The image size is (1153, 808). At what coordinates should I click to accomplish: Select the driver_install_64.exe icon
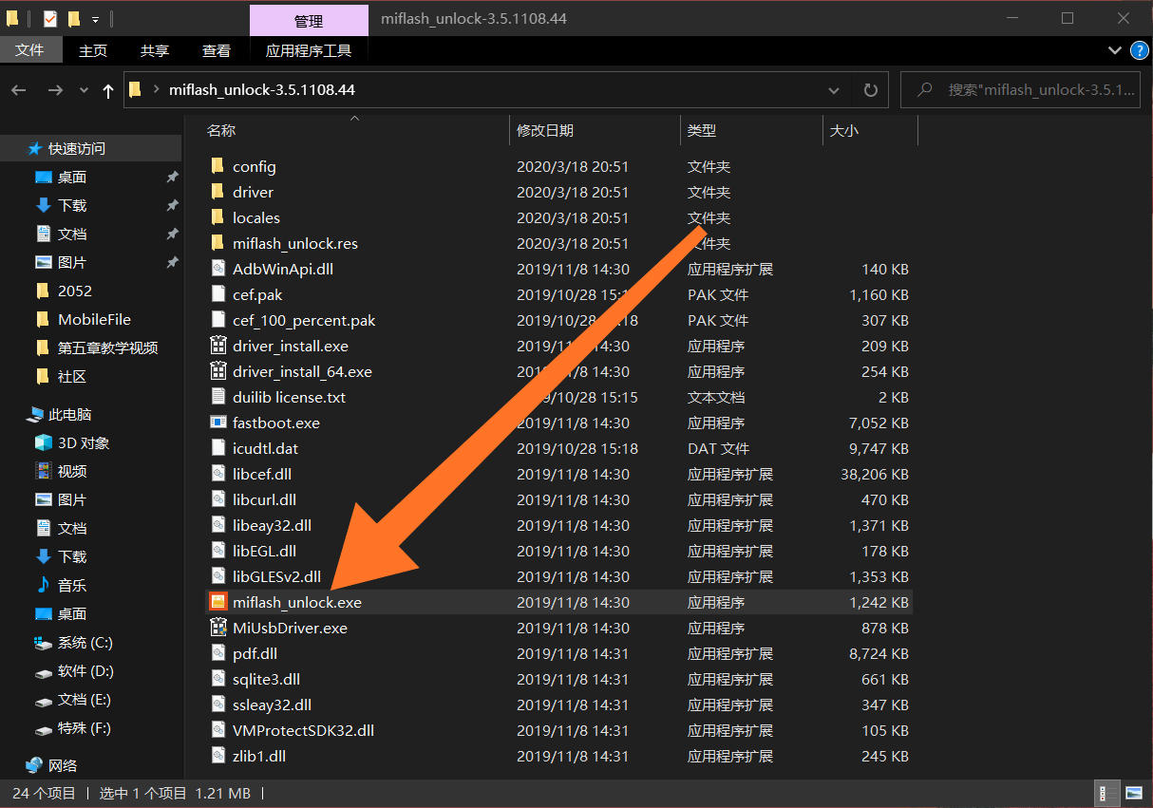click(x=217, y=371)
